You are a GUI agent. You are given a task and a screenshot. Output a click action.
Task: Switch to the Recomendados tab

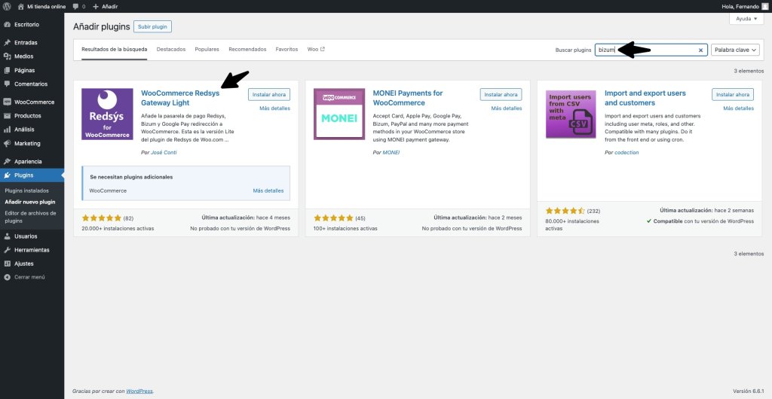247,50
